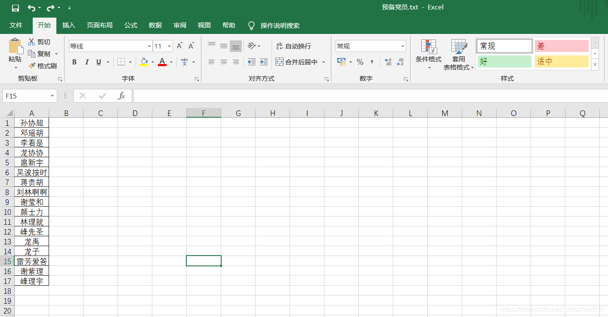608x317 pixels.
Task: Click the Borders icon
Action: (x=121, y=62)
